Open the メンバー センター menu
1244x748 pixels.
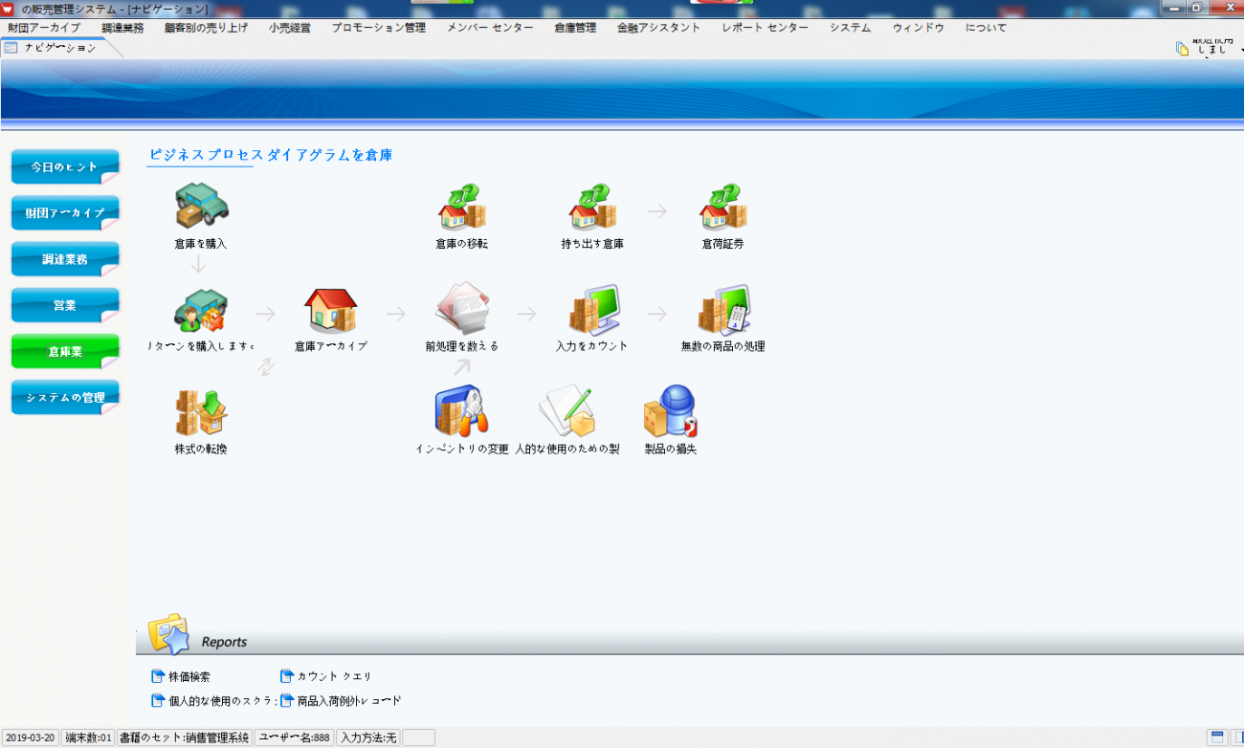pos(490,28)
